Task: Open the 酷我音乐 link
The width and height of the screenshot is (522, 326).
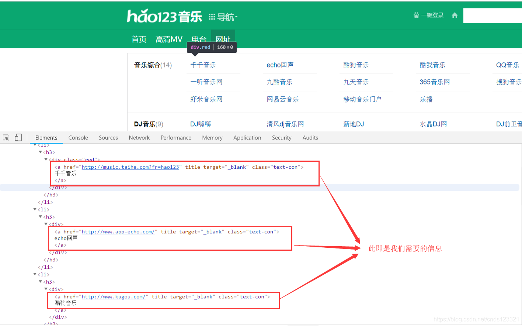Action: click(432, 65)
